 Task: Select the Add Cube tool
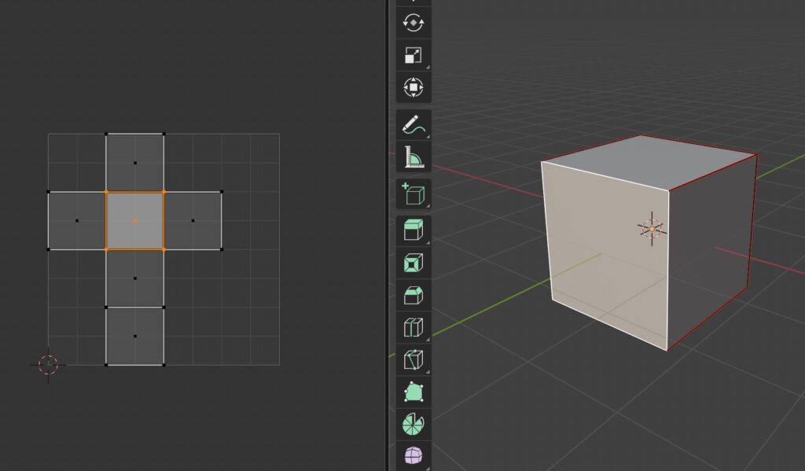coord(414,194)
